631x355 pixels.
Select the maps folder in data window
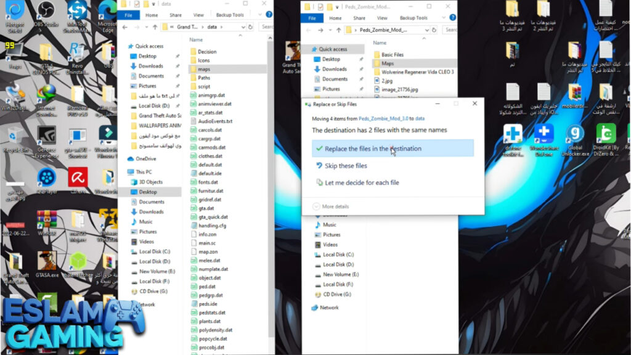click(204, 69)
